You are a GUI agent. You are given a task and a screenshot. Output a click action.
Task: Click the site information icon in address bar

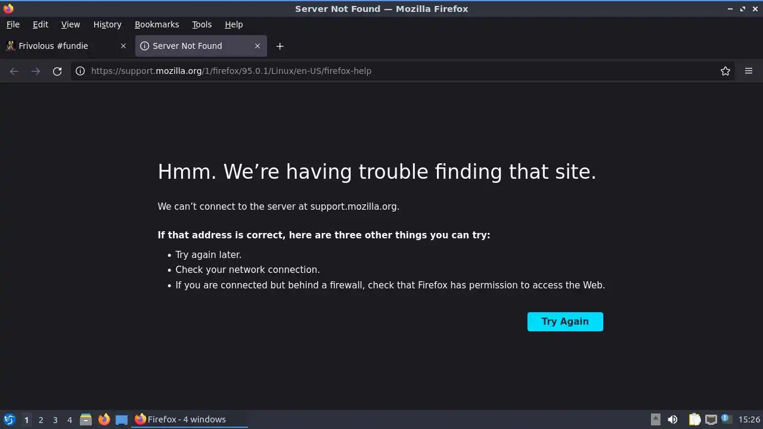[x=80, y=71]
